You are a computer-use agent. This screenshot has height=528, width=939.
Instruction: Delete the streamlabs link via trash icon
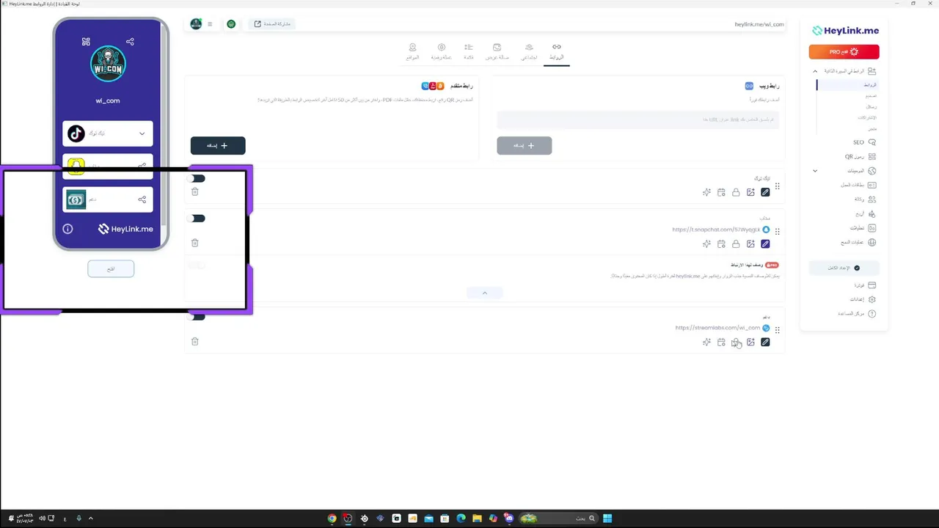(x=195, y=341)
